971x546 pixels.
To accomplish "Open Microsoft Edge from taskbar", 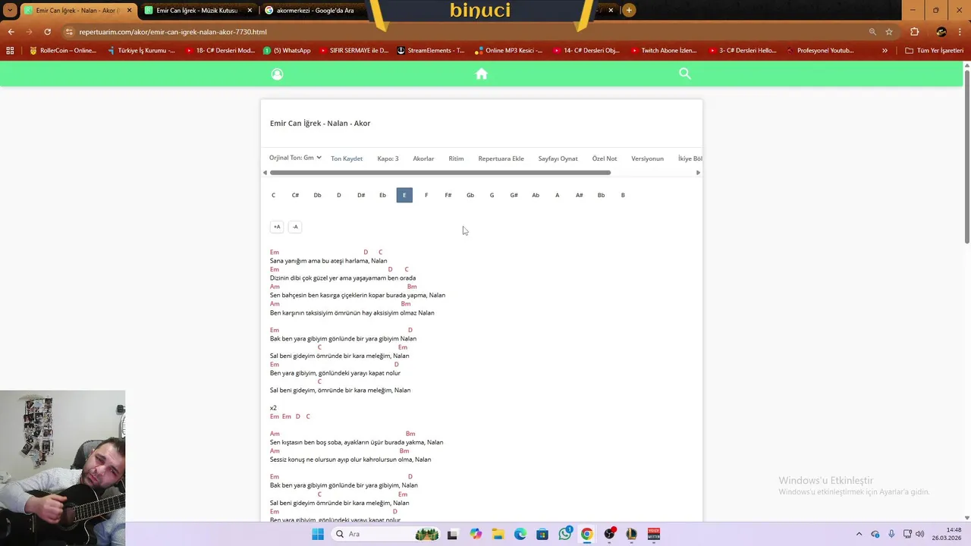I will 520,534.
